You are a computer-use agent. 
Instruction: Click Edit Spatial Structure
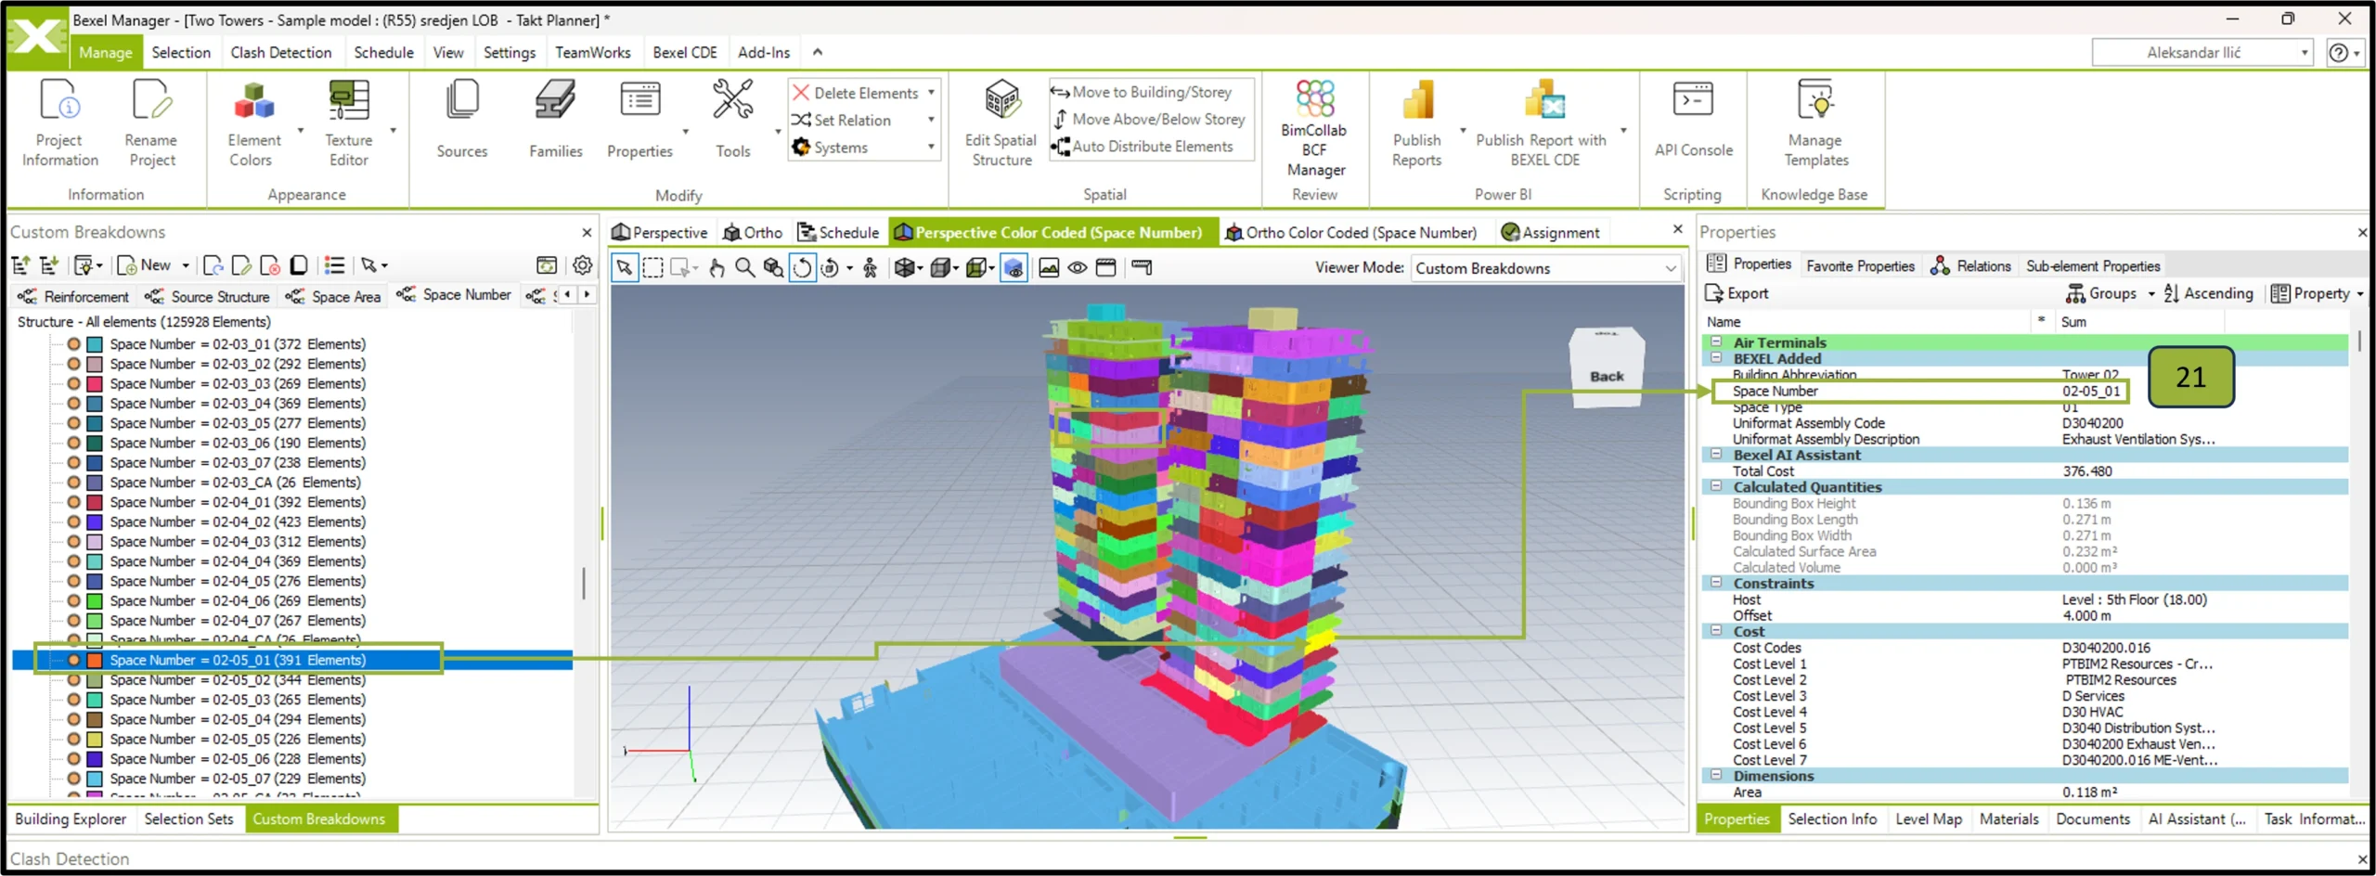1001,123
